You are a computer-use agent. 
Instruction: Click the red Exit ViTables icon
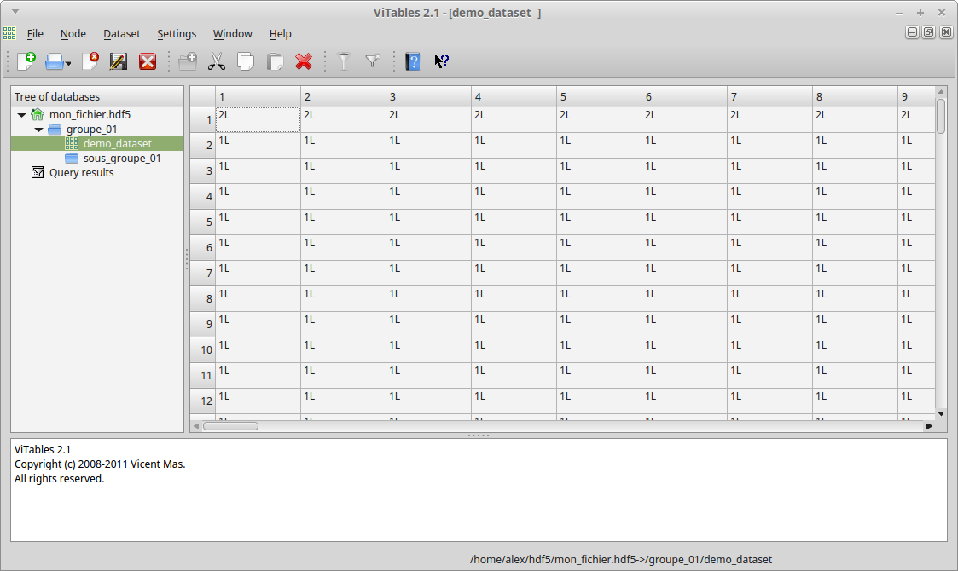coord(148,61)
